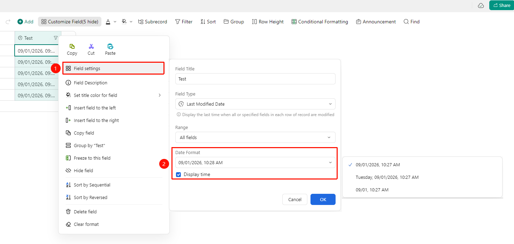Uncheck the Display time checkbox

[178, 174]
